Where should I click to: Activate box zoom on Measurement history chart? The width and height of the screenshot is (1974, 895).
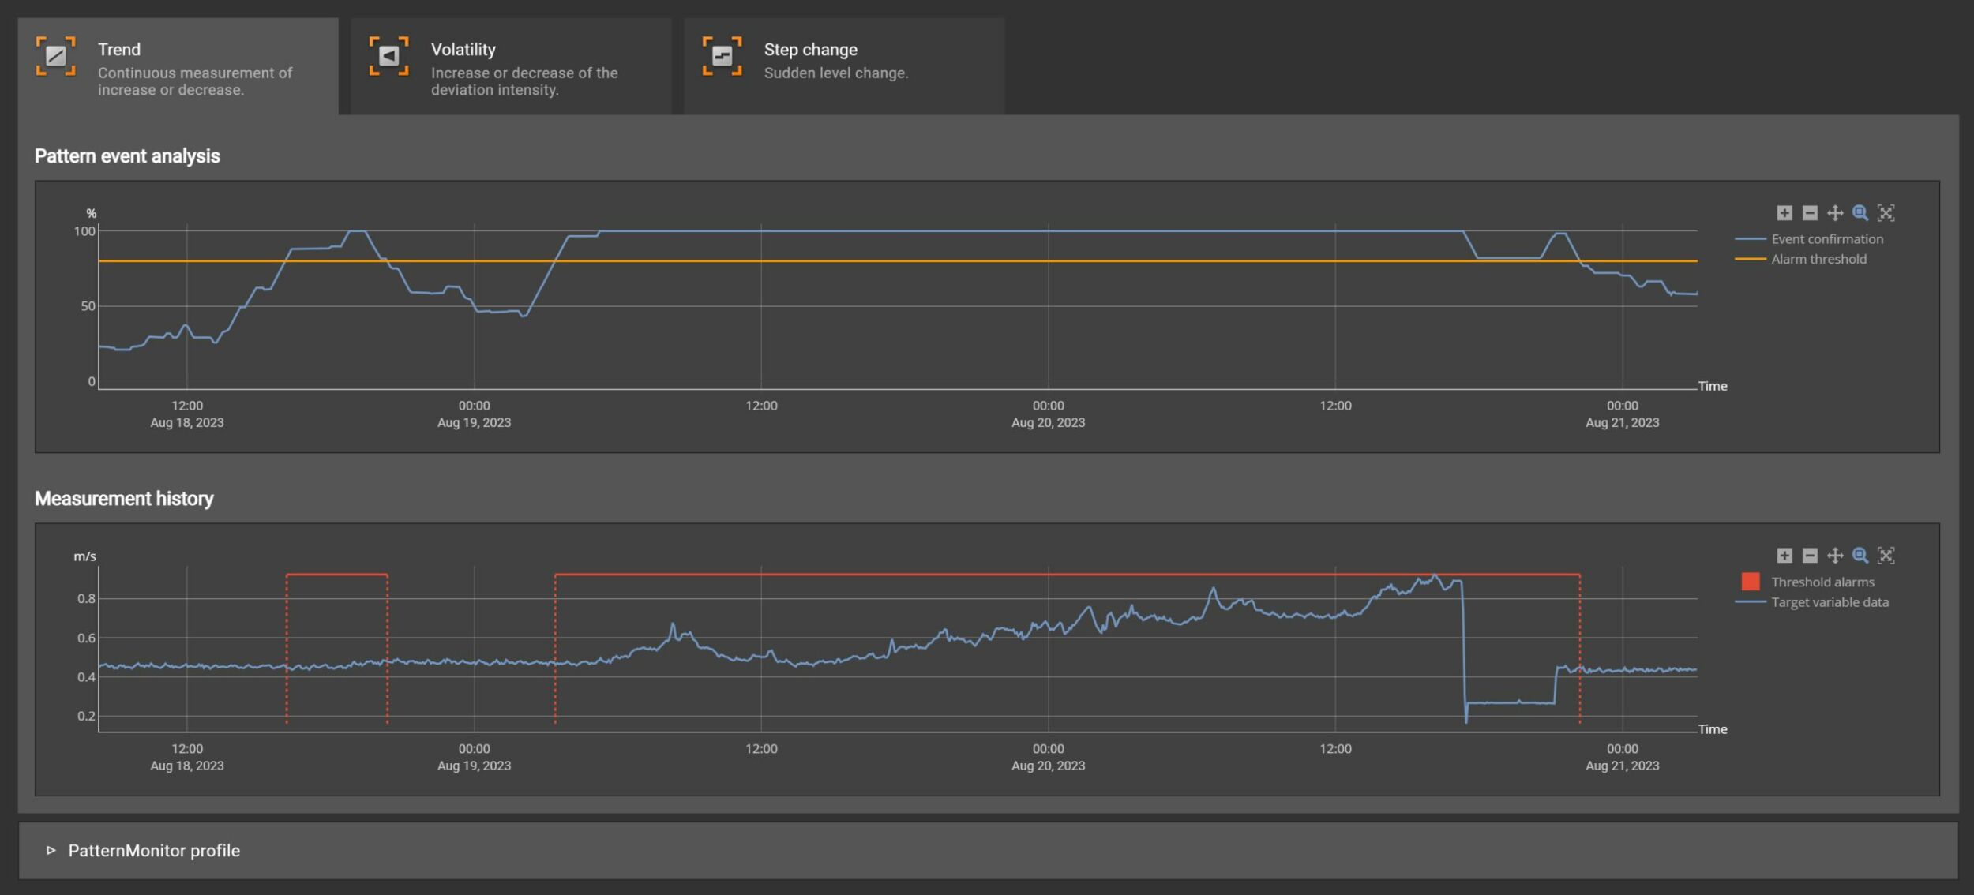click(x=1860, y=556)
